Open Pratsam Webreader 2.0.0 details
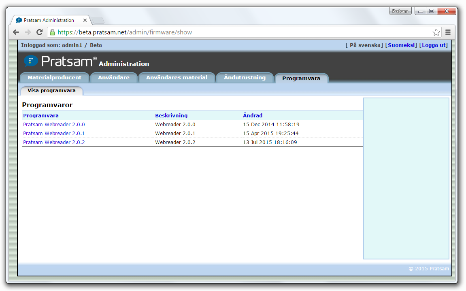Screen dimensions: 466x291 [x=53, y=124]
